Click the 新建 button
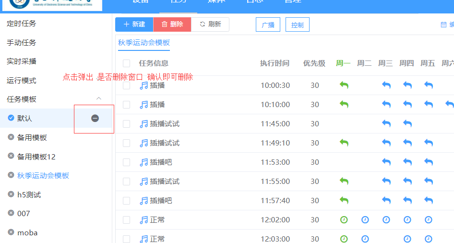 [x=134, y=24]
